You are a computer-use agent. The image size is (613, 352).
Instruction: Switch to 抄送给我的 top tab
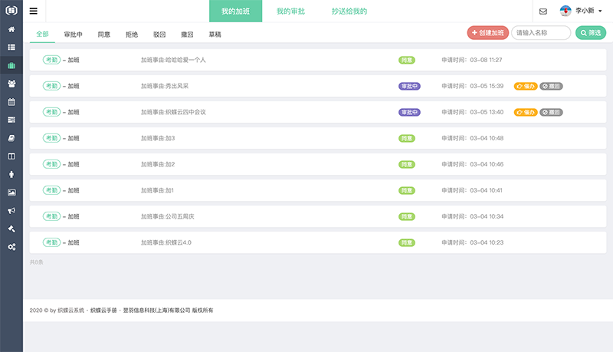pyautogui.click(x=349, y=11)
